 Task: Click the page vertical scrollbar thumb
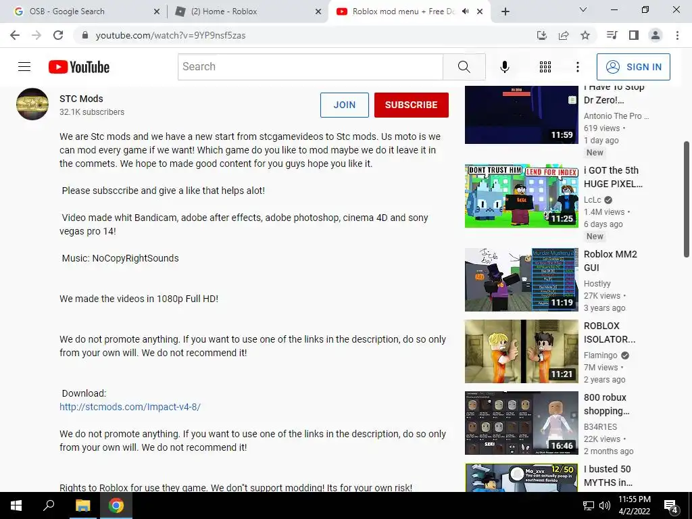click(687, 199)
